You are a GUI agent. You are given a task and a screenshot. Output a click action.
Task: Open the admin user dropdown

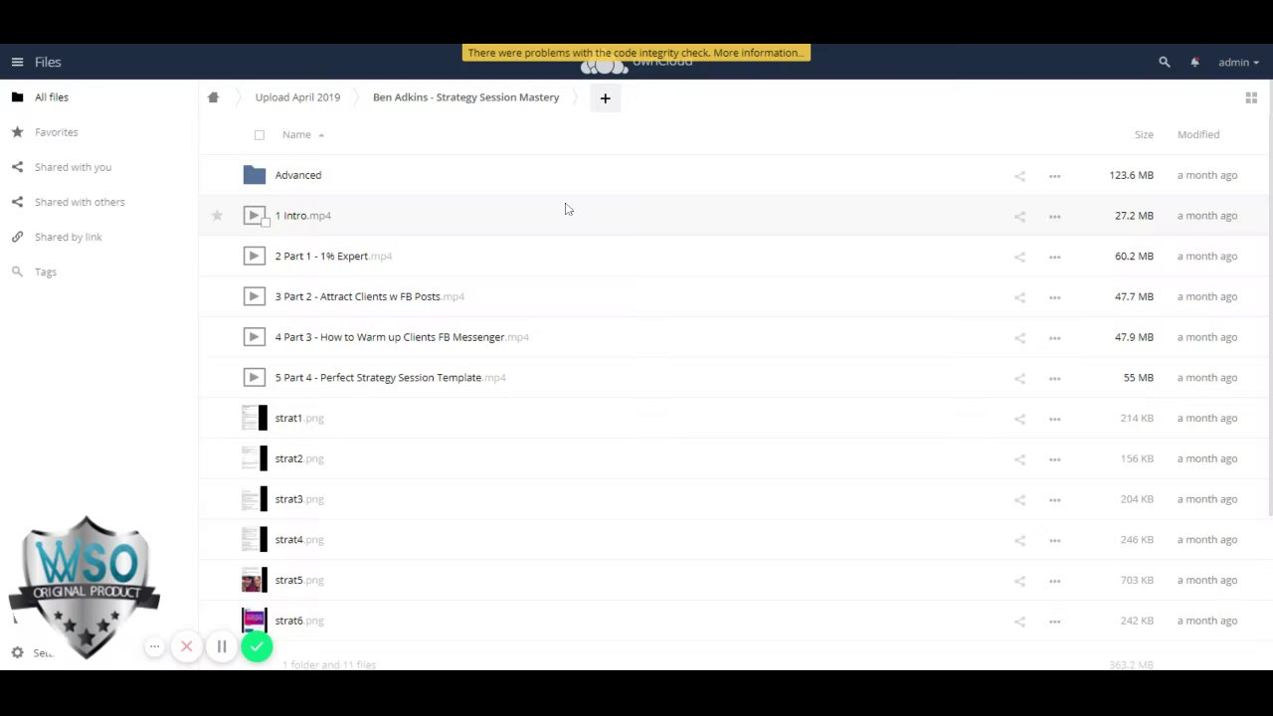tap(1238, 62)
